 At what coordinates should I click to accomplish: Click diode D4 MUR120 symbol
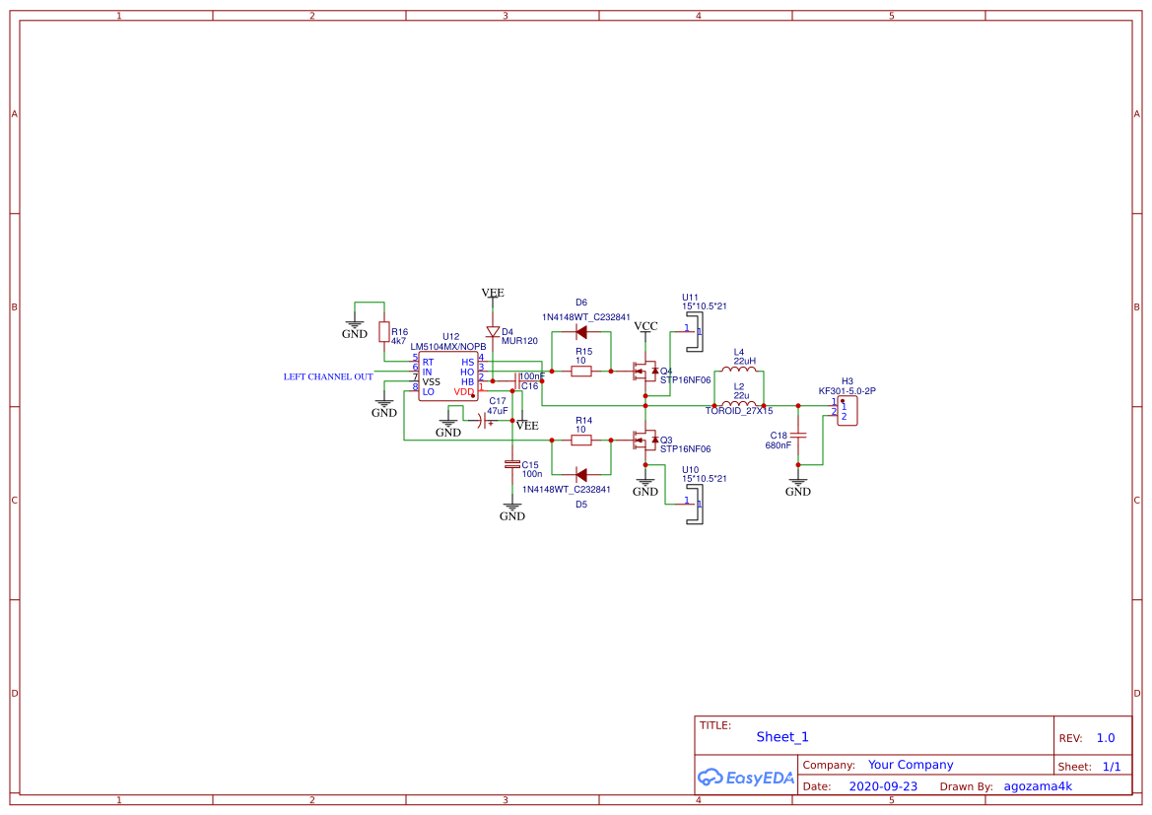tap(493, 330)
